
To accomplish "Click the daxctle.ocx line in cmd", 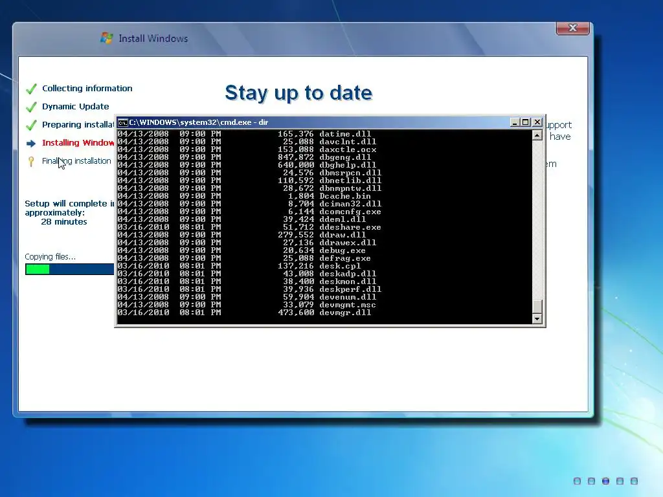I will [x=247, y=149].
